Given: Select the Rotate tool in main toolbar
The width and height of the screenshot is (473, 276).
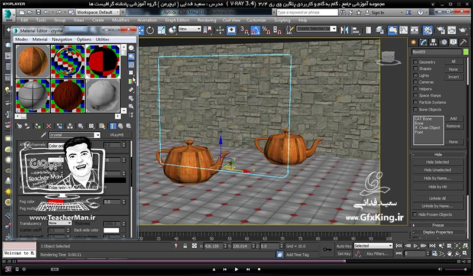Looking at the screenshot, I should pos(150,30).
